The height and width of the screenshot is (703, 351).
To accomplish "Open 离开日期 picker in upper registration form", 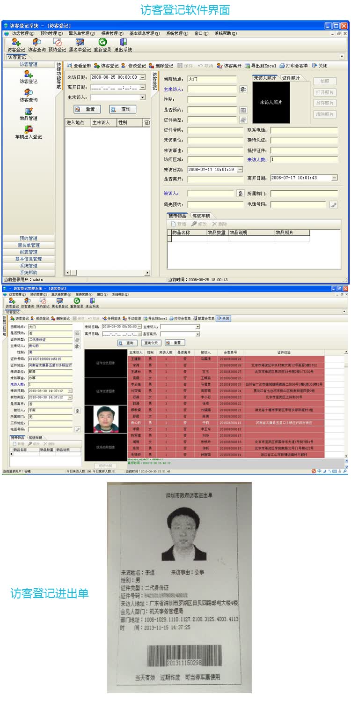I will pyautogui.click(x=335, y=178).
